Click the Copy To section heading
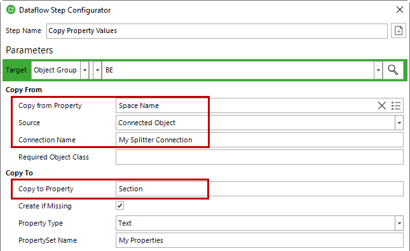 19,173
